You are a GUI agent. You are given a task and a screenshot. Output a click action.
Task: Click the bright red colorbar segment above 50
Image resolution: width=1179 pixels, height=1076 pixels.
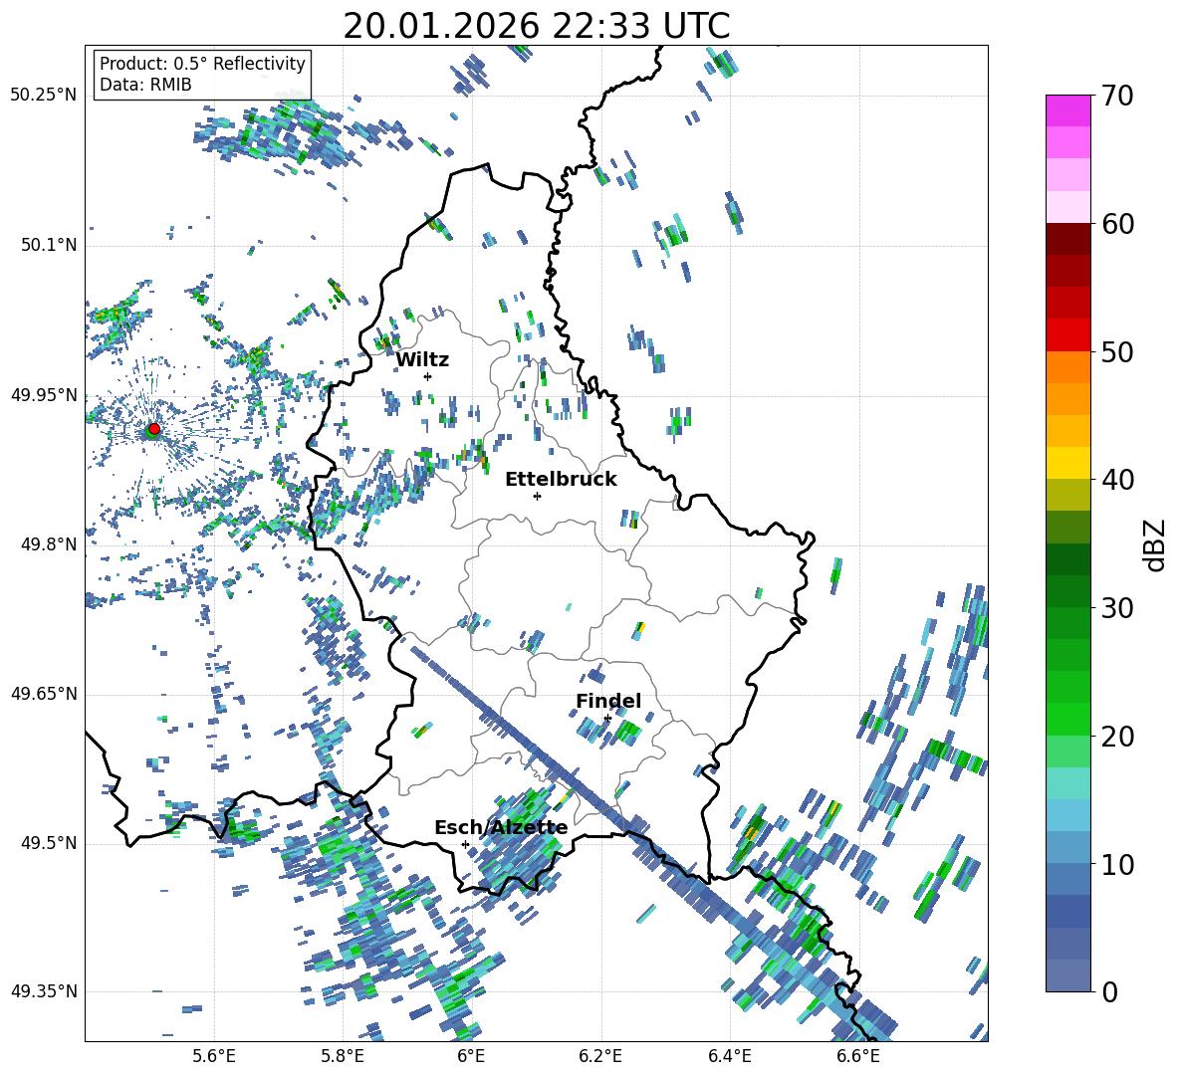(x=1067, y=335)
